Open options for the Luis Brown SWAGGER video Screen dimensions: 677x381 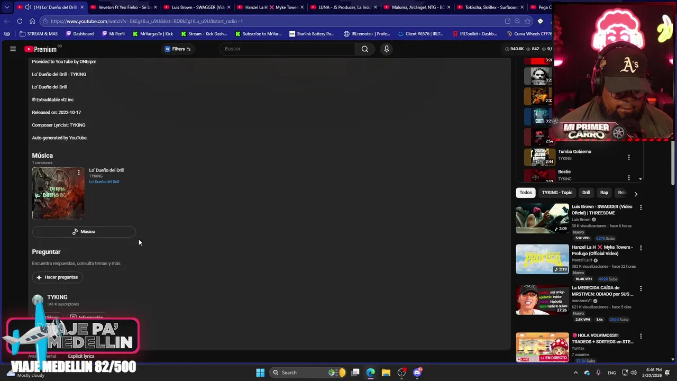pyautogui.click(x=641, y=207)
